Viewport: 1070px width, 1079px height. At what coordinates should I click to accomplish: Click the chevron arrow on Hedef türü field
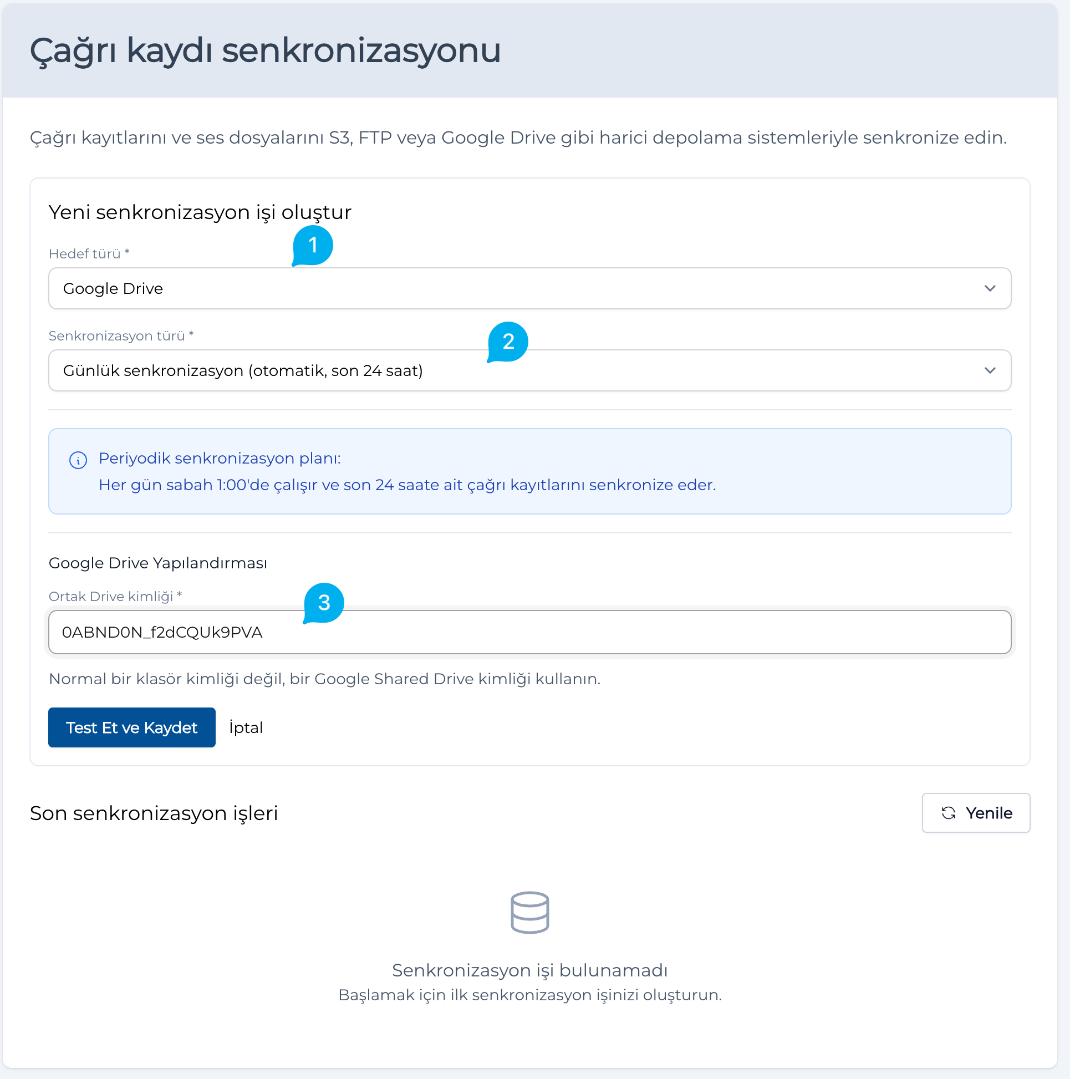tap(990, 288)
